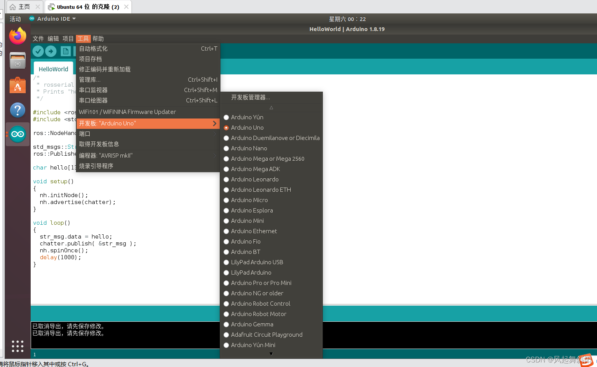The width and height of the screenshot is (597, 367).
Task: Show applications grid in dock
Action: (x=18, y=346)
